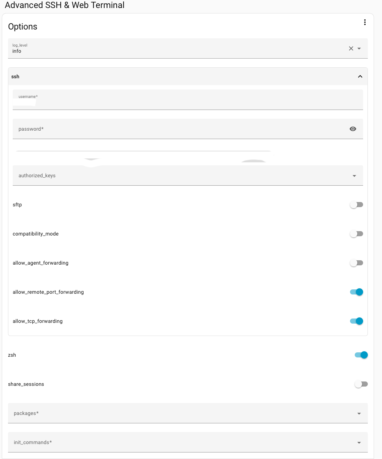
Task: Disable the zsh toggle
Action: tap(361, 355)
